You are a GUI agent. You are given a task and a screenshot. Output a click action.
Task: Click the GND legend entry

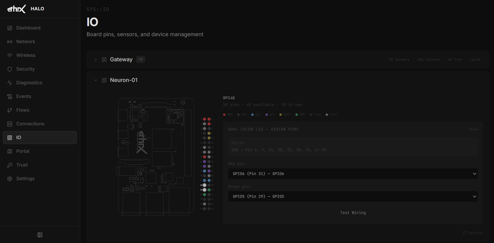tap(242, 115)
